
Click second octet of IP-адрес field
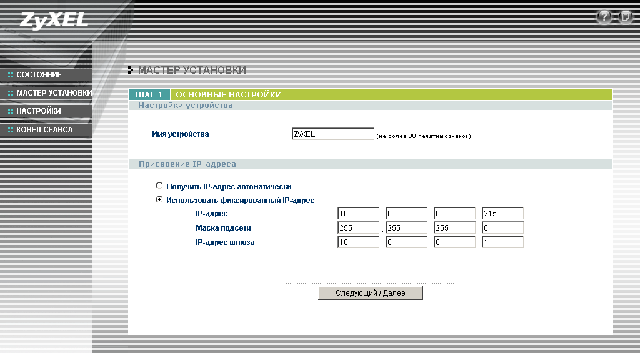(x=406, y=213)
